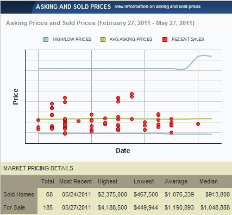Click the RECENT SALES legend label

tap(188, 39)
